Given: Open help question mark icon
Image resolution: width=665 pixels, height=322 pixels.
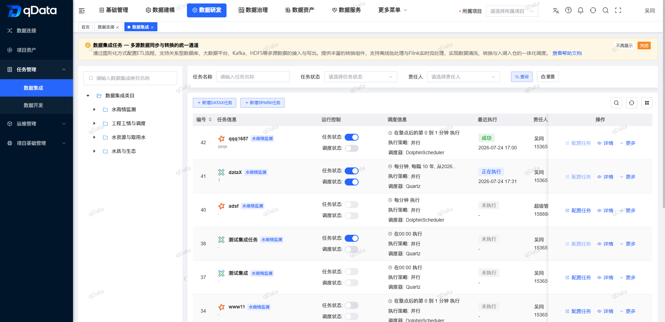Looking at the screenshot, I should (568, 10).
